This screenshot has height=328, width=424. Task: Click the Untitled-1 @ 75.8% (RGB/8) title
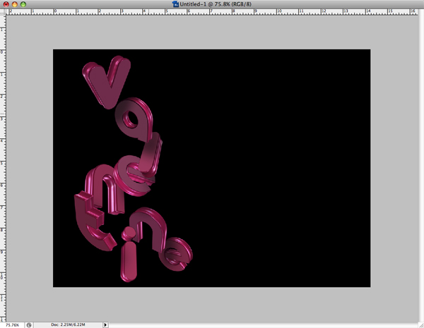(216, 4)
